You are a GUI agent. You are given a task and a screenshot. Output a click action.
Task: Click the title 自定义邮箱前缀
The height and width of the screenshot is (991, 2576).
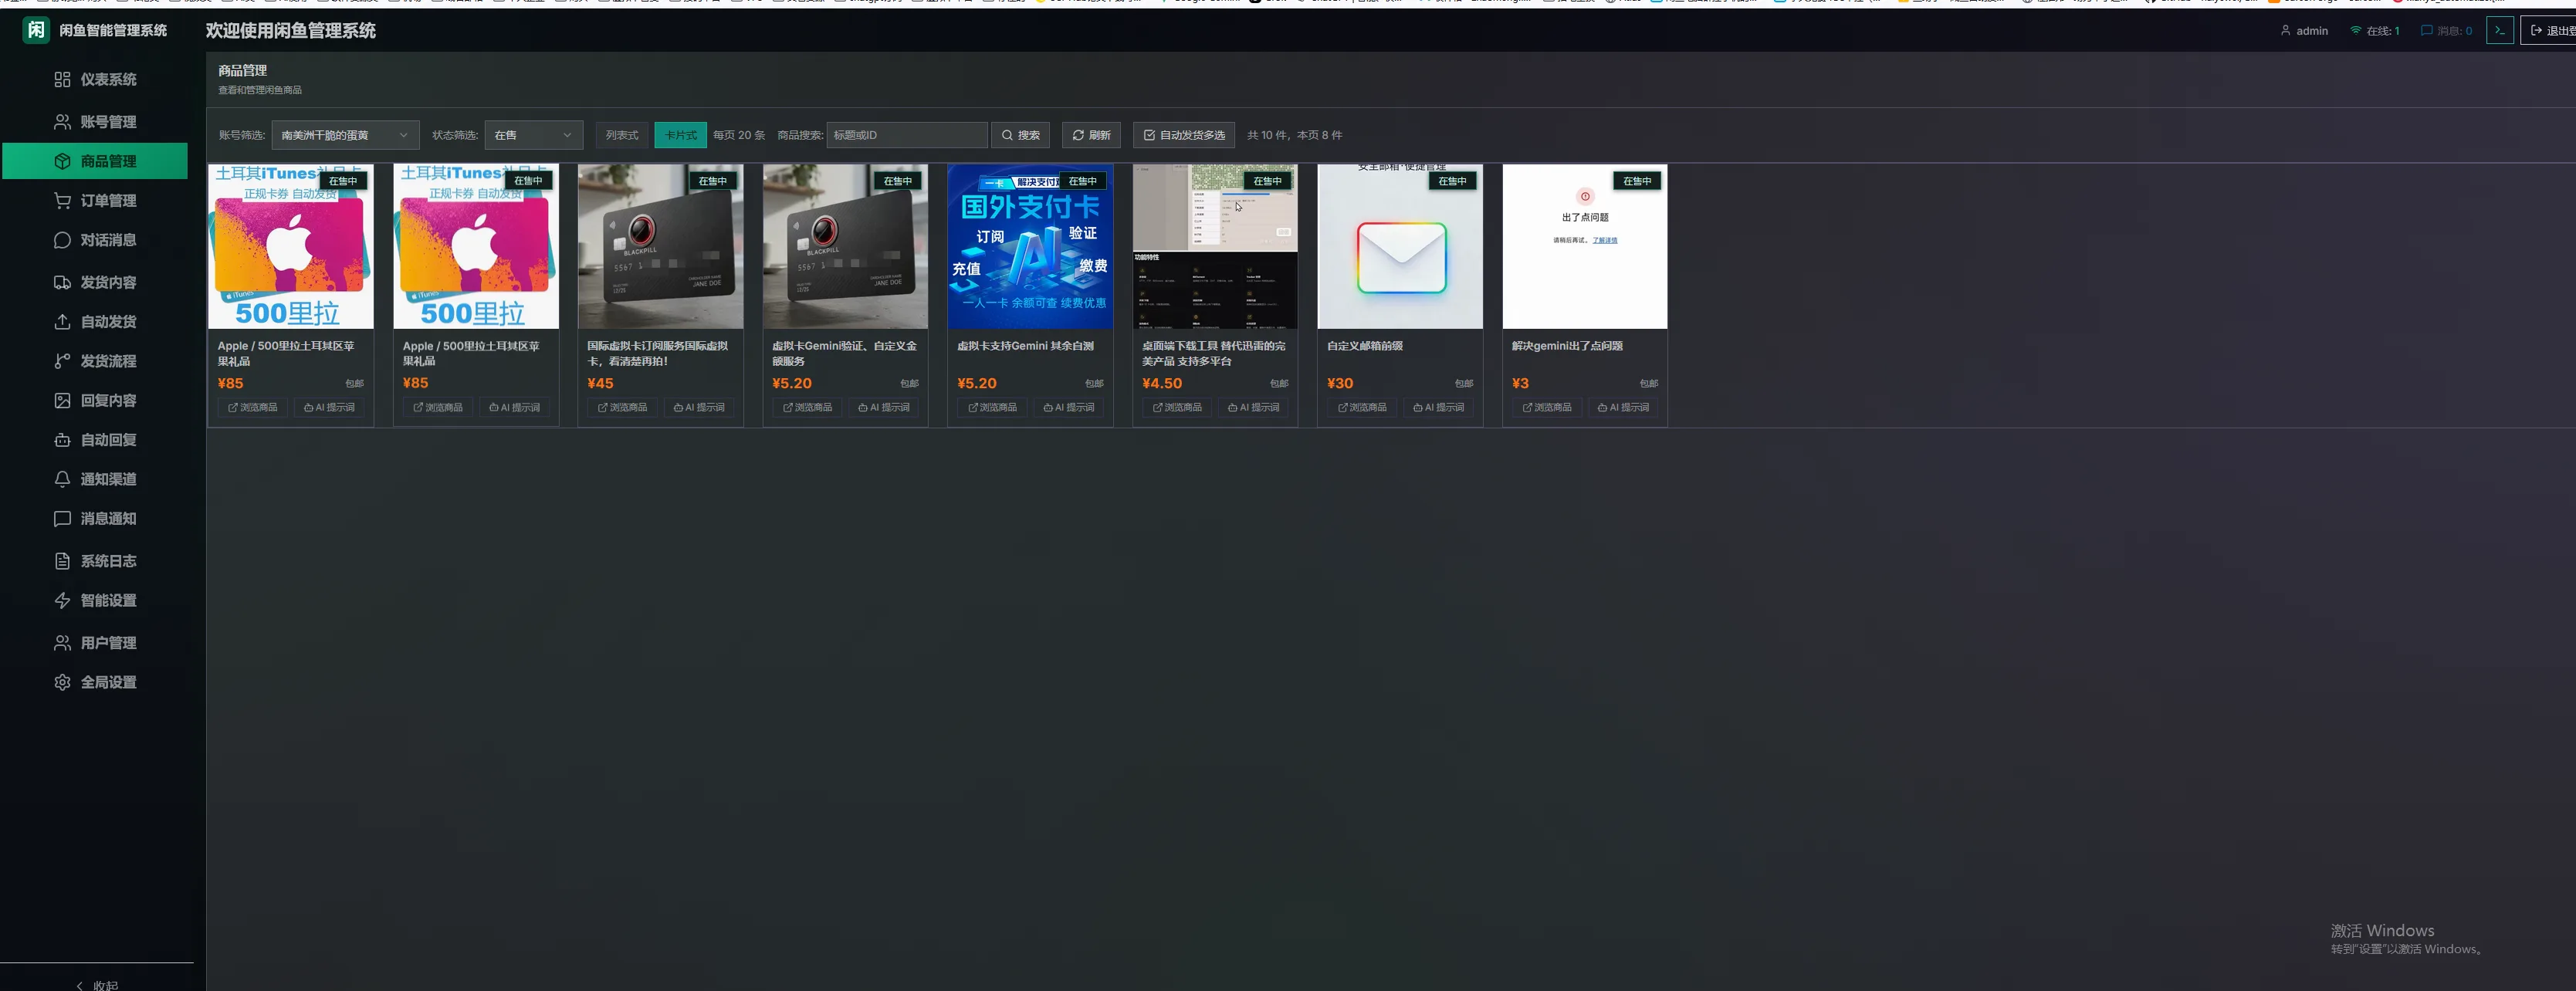point(1365,346)
